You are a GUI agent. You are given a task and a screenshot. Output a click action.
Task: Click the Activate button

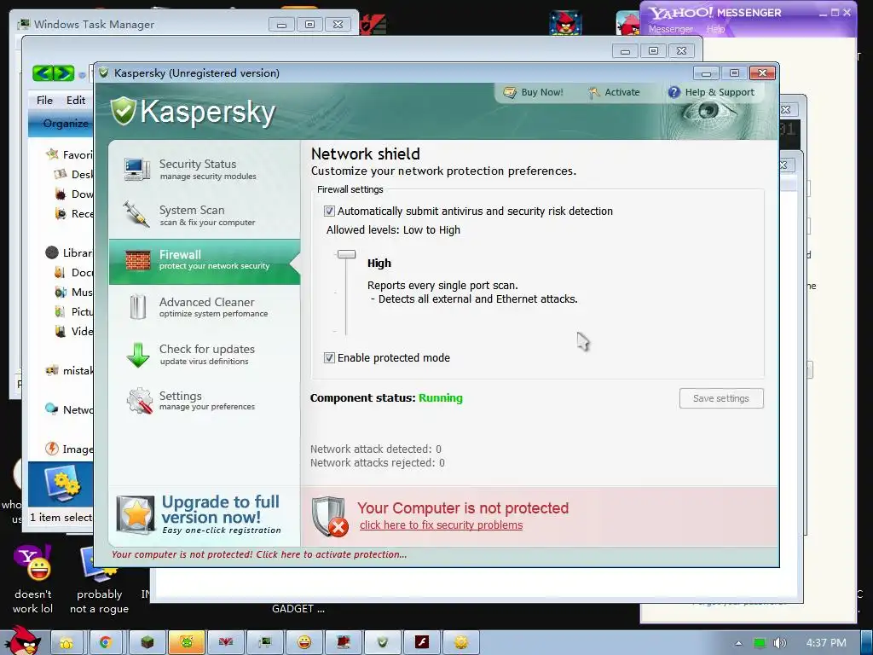tap(614, 92)
